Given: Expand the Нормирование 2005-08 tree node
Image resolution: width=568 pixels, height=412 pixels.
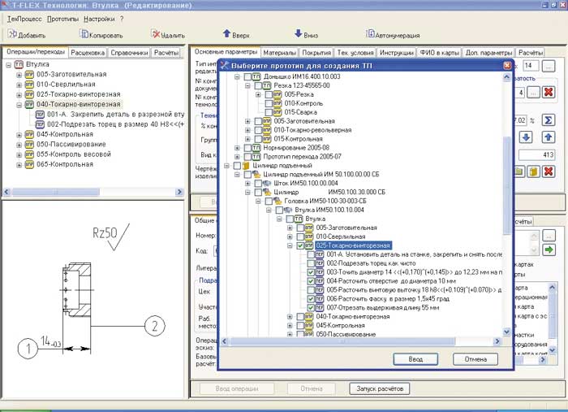Looking at the screenshot, I should (x=238, y=147).
